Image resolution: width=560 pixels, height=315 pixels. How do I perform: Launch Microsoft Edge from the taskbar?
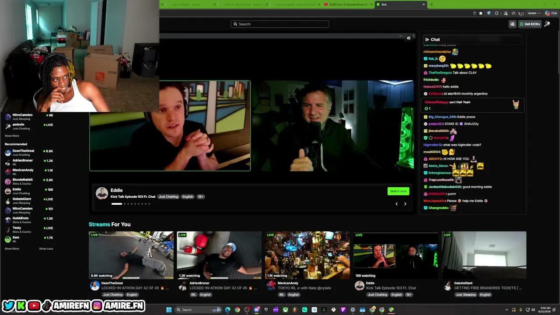(x=227, y=310)
